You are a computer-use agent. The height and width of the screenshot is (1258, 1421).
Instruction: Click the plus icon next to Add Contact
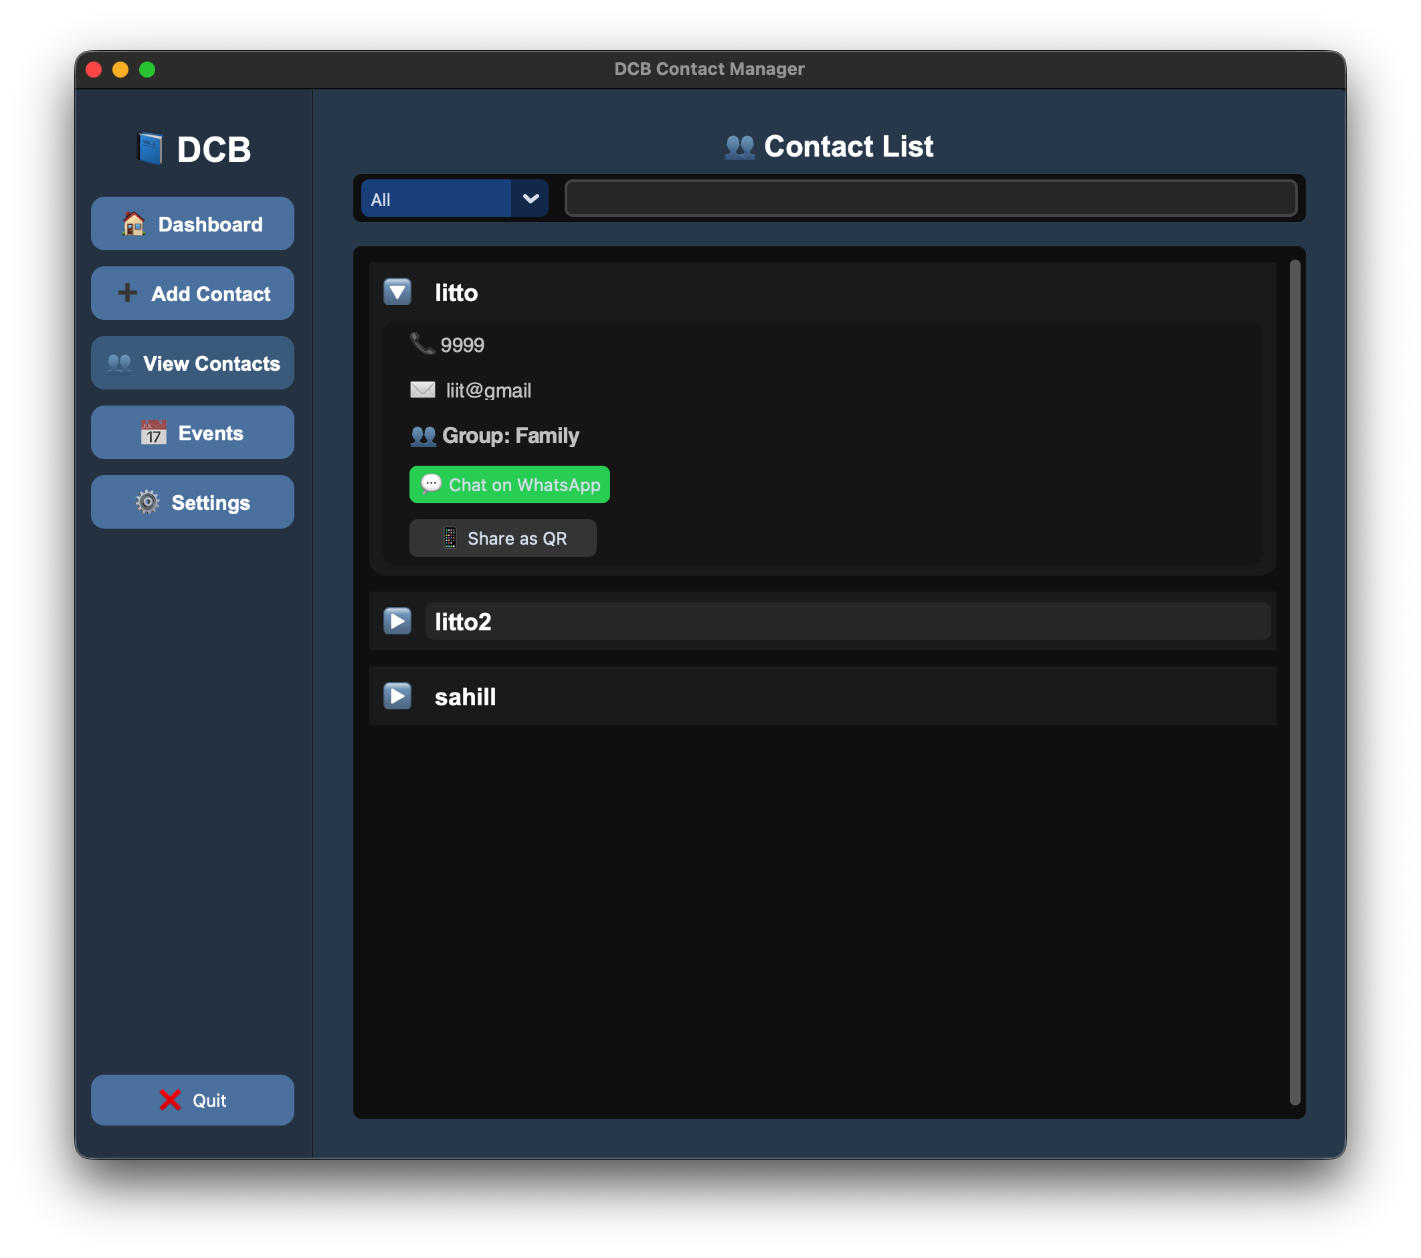click(x=128, y=293)
